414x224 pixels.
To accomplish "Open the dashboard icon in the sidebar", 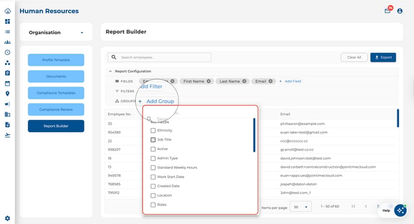I will coord(7,22).
